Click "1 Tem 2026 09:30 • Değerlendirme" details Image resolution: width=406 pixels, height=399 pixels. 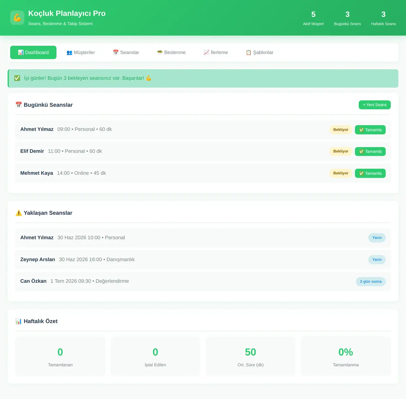click(90, 281)
